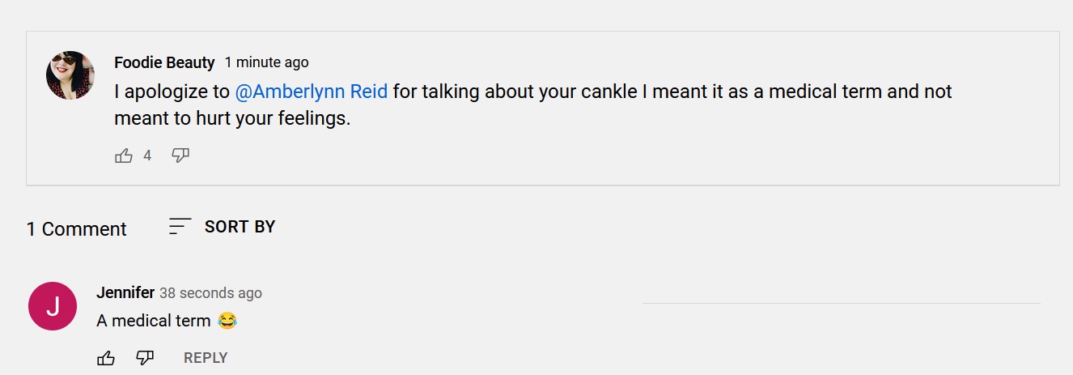Like the Foodie Beauty community post
1073x375 pixels.
(x=124, y=156)
